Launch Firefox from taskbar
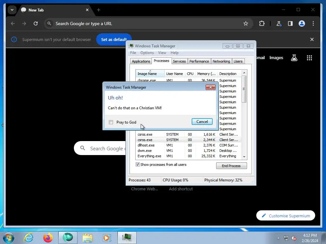The width and height of the screenshot is (326, 244). [48, 238]
